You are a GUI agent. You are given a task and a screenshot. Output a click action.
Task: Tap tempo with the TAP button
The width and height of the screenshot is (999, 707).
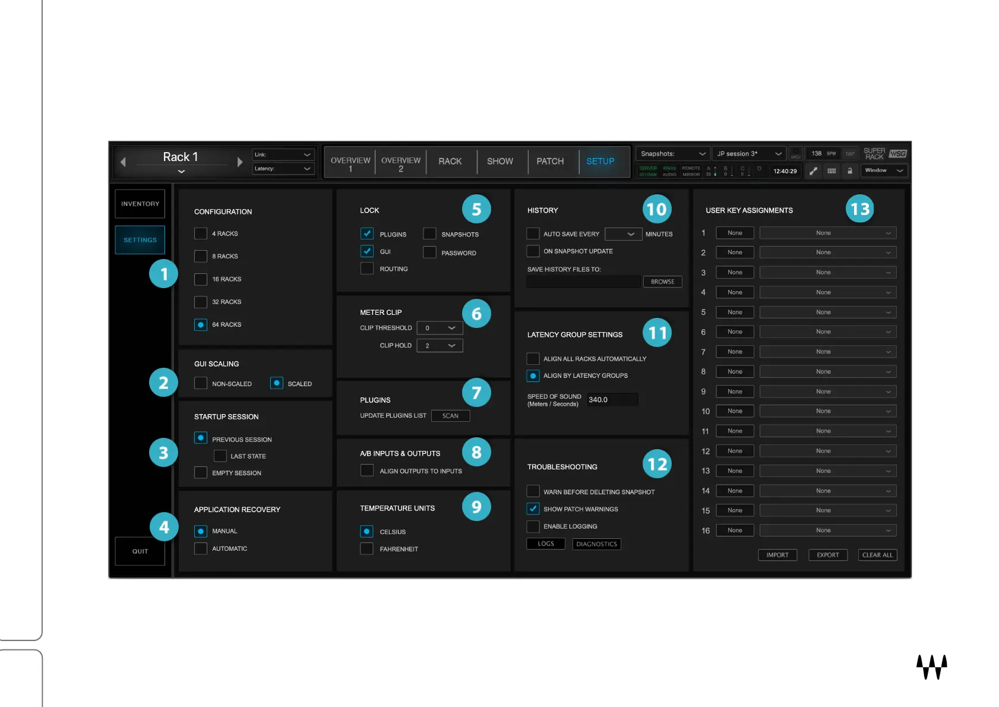coord(850,153)
